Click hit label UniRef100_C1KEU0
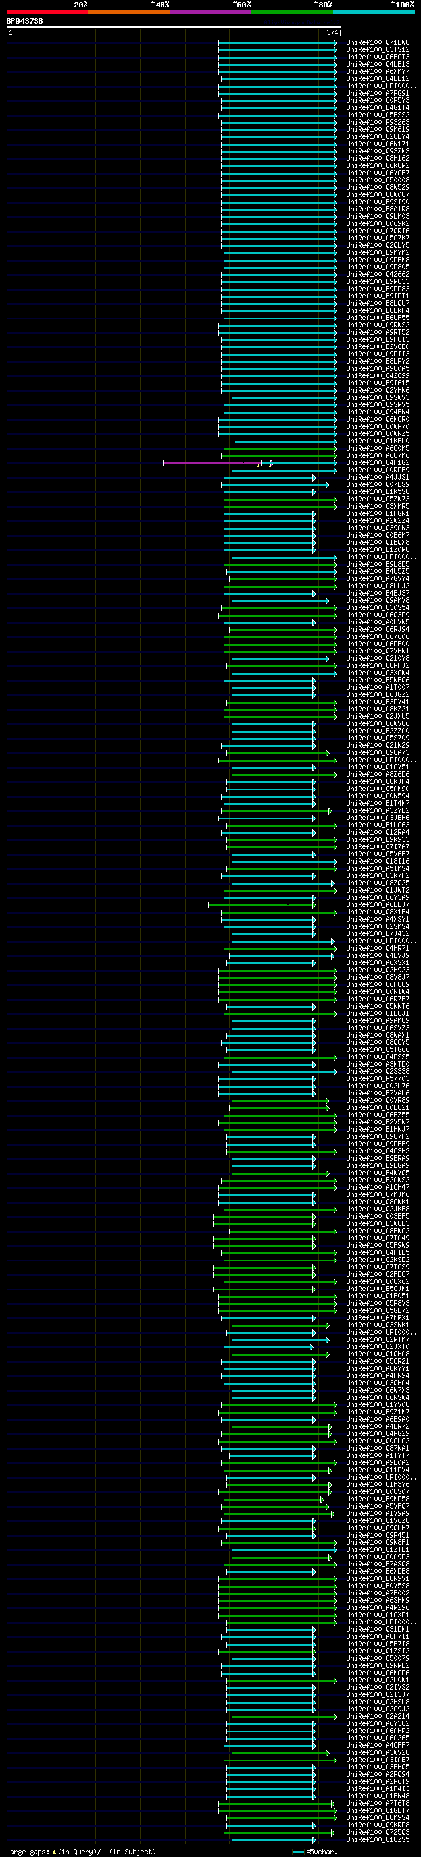This screenshot has width=421, height=1857. coord(378,441)
